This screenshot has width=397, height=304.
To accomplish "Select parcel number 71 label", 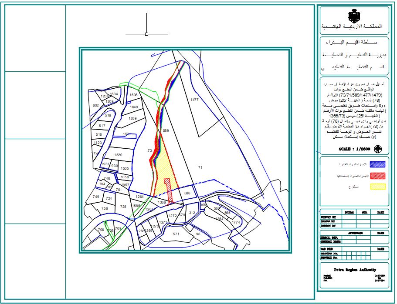I will pos(200,167).
